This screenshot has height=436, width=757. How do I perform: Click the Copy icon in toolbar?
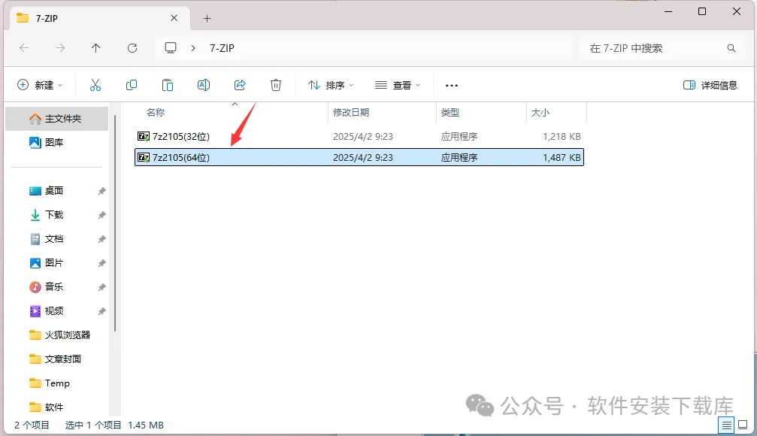132,86
